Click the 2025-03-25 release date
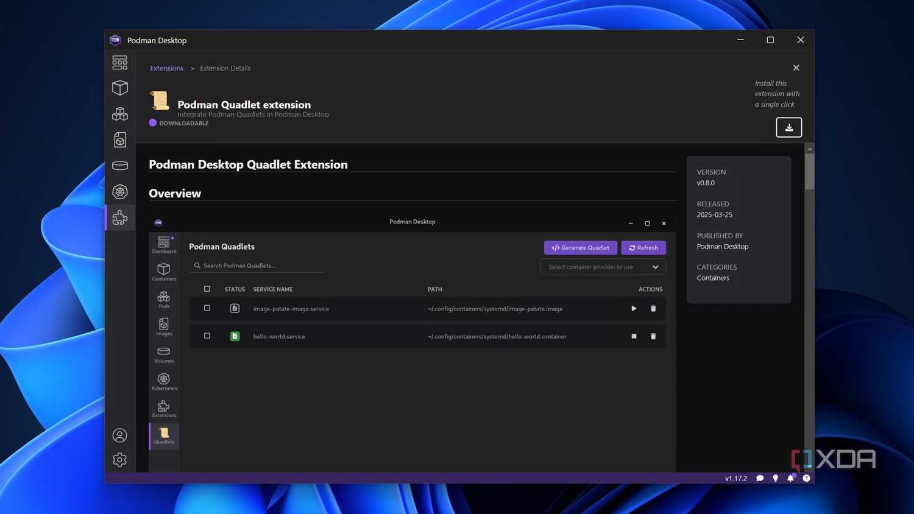 (x=715, y=214)
